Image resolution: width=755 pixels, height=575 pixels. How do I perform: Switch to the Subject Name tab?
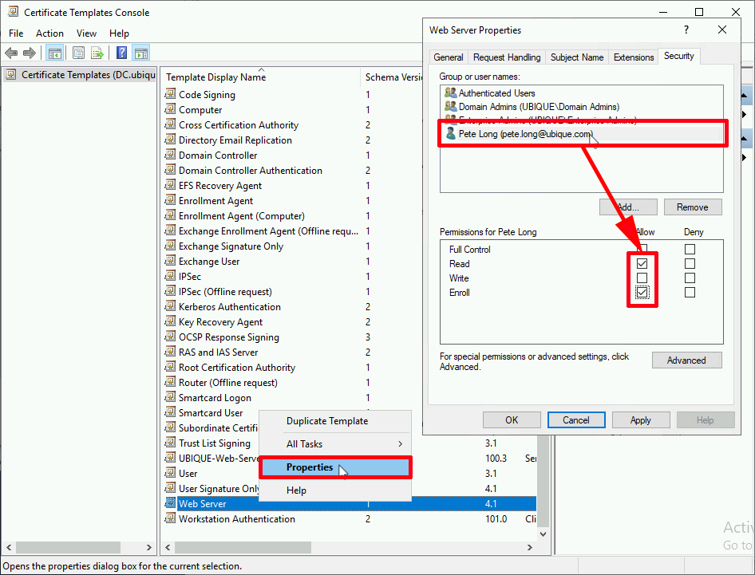576,57
